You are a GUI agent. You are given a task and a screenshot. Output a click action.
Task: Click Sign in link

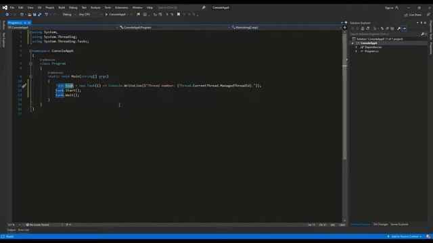pos(392,7)
